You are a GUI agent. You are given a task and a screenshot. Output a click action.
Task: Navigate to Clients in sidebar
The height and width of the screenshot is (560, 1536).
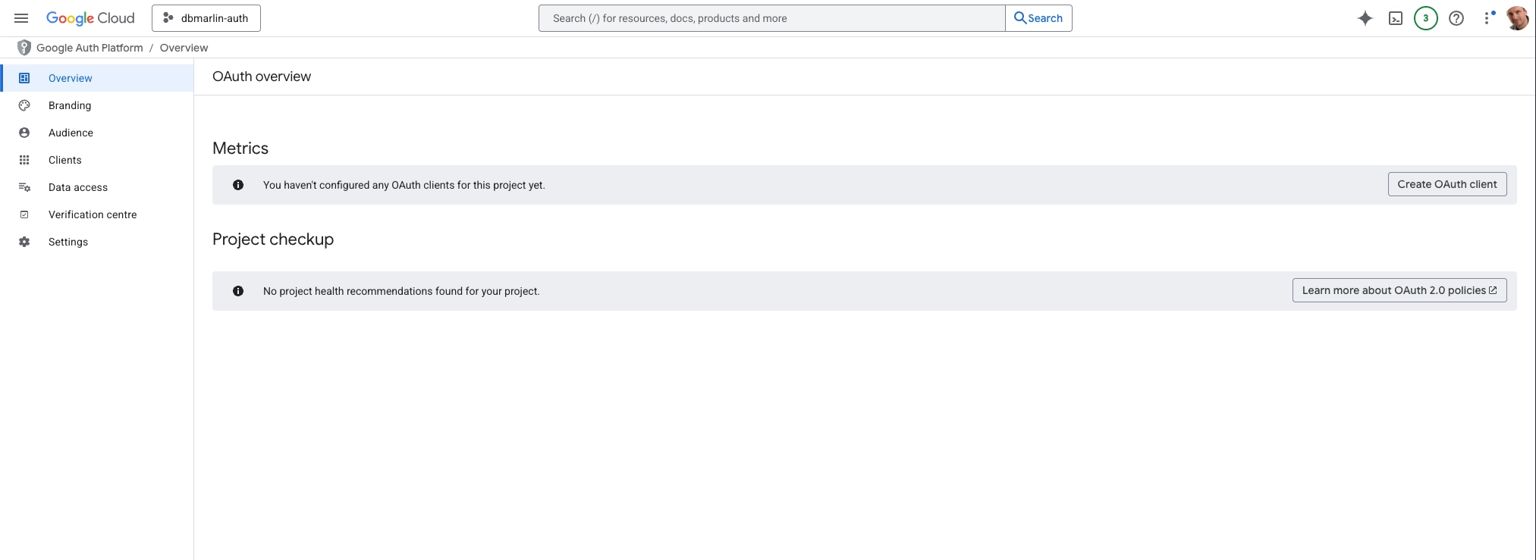point(64,160)
